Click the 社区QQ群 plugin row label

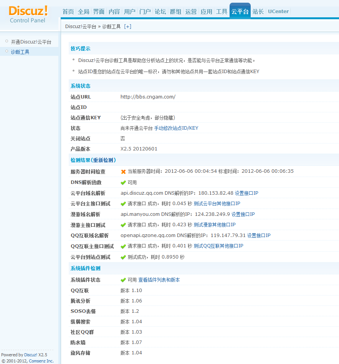click(82, 332)
